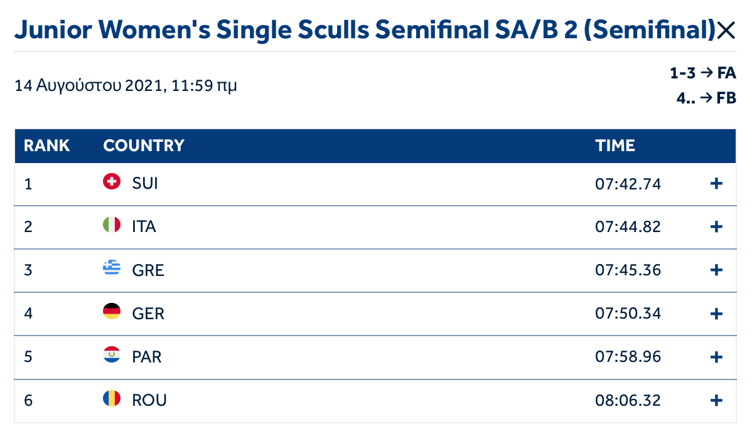The height and width of the screenshot is (439, 752).
Task: Click the Paraguay flag icon
Action: click(111, 355)
